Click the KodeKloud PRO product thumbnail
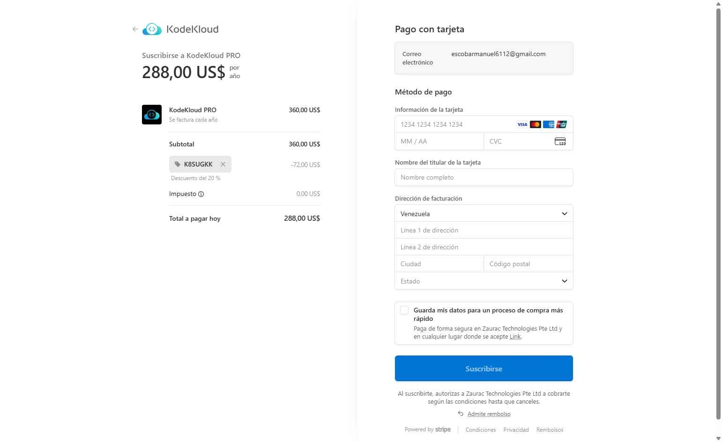The width and height of the screenshot is (722, 442). [x=152, y=115]
